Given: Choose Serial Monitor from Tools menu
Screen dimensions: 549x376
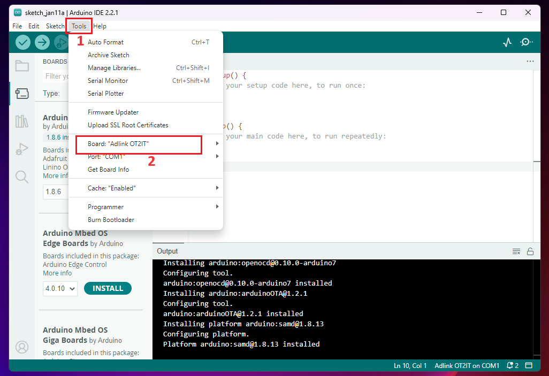Looking at the screenshot, I should pyautogui.click(x=108, y=81).
